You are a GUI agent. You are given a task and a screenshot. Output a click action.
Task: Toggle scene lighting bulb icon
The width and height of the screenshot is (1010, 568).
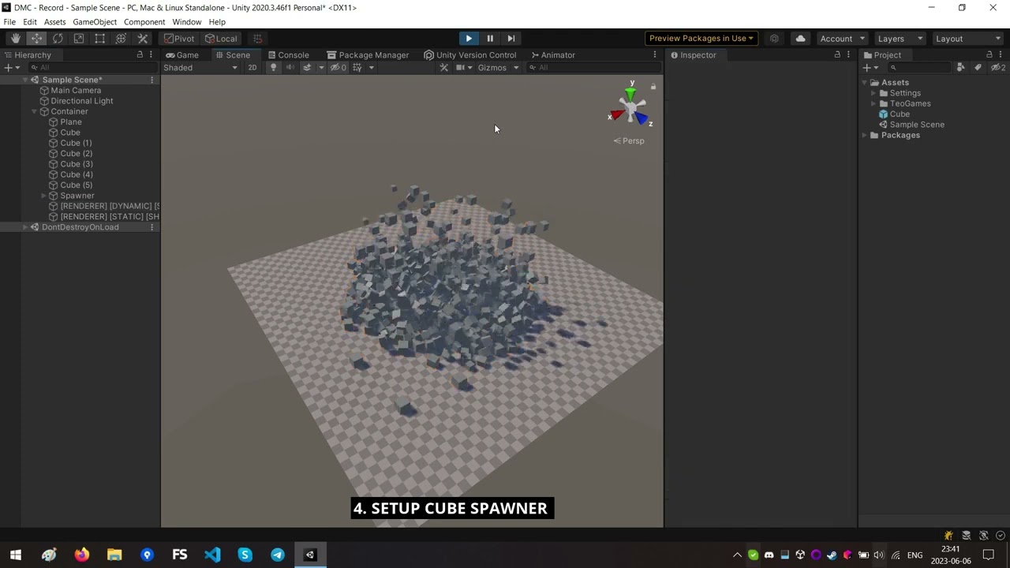[274, 68]
